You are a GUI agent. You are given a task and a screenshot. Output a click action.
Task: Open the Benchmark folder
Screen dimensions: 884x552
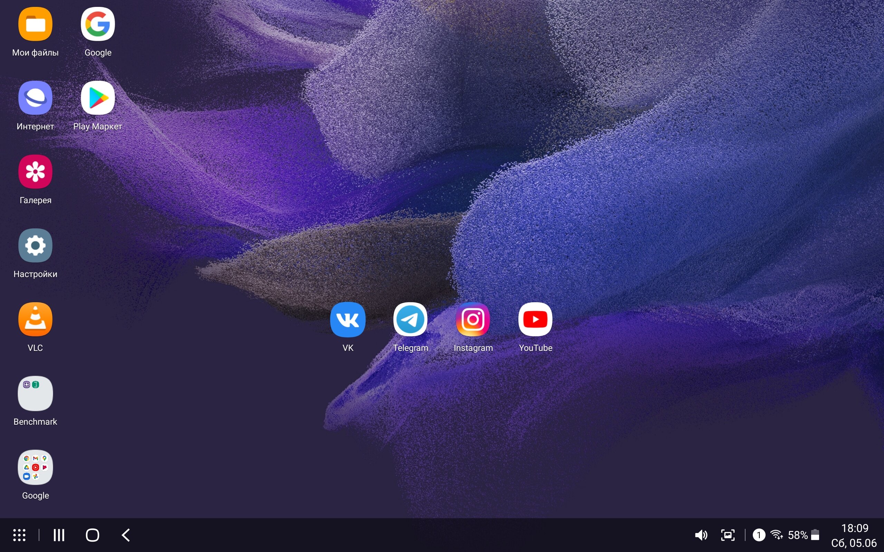pyautogui.click(x=36, y=393)
